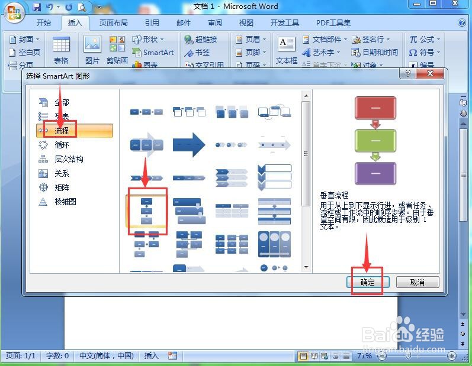Click the SmartArt dialog help button

(x=407, y=73)
